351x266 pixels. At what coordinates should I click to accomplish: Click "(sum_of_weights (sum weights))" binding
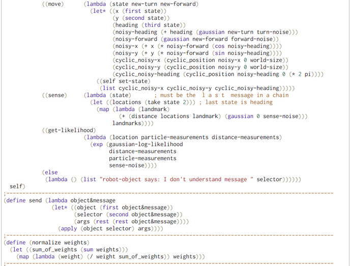[x=77, y=250]
